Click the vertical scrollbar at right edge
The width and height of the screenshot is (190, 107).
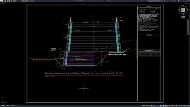[188, 27]
